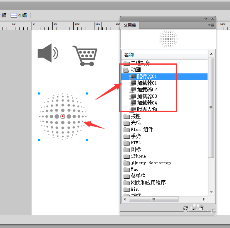The height and width of the screenshot is (228, 230).
Task: Click the new symbol icon beside refresh
Action: click(194, 208)
